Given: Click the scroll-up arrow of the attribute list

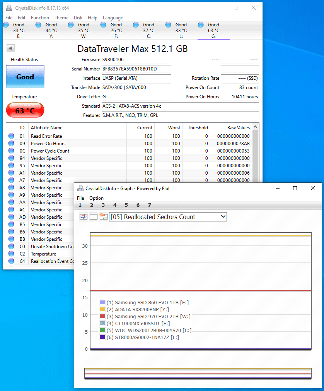Looking at the screenshot, I should [x=255, y=127].
